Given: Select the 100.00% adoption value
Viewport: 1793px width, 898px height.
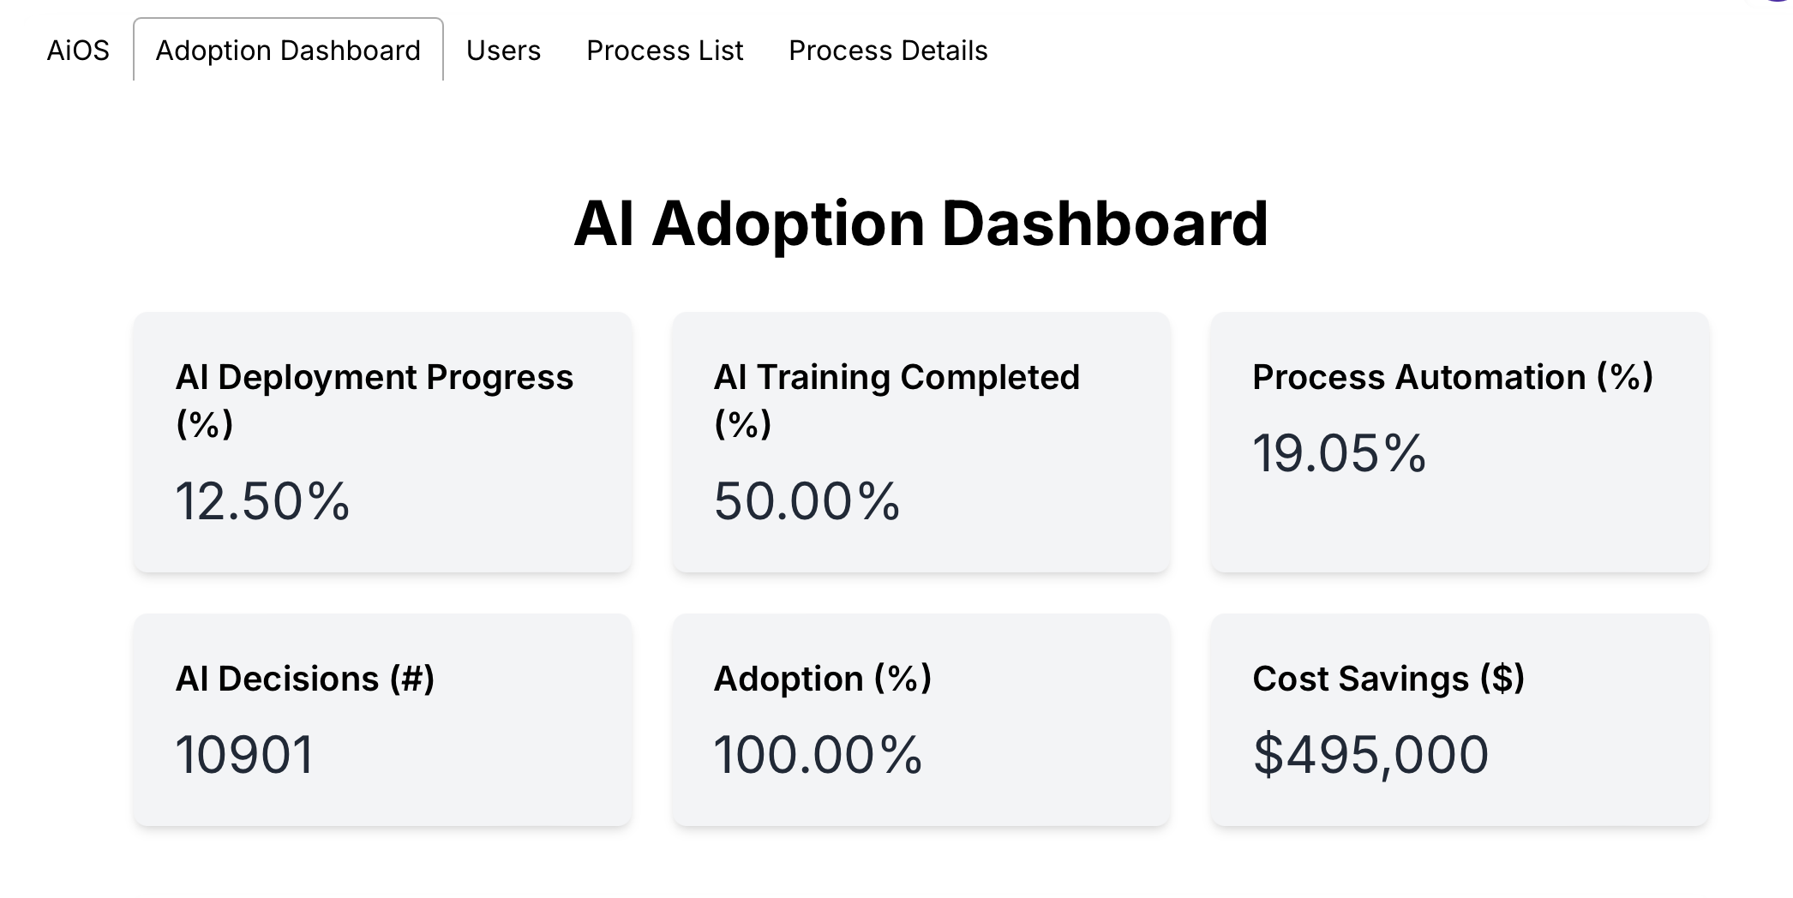Looking at the screenshot, I should [818, 755].
